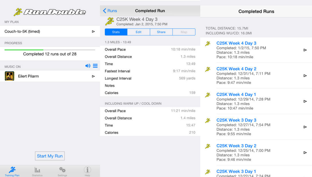Expand Eilert Pilarm music row arrow
Viewport: 312px width, 177px height.
(x=93, y=76)
